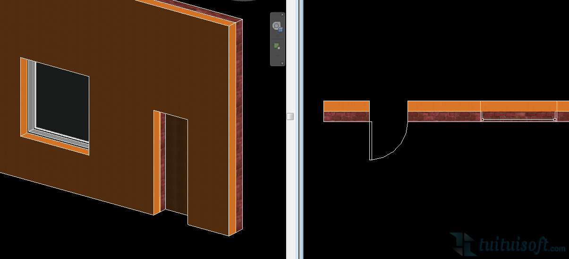Open the navigation bar customize menu

click(x=282, y=63)
